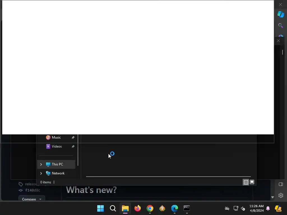Click the browser scrollbar down arrow
Image resolution: width=287 pixels, height=215 pixels.
(x=272, y=197)
